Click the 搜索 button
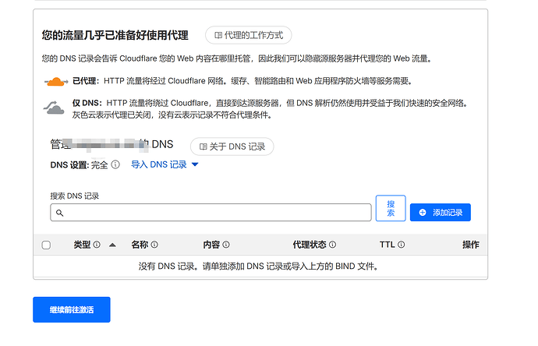 391,208
